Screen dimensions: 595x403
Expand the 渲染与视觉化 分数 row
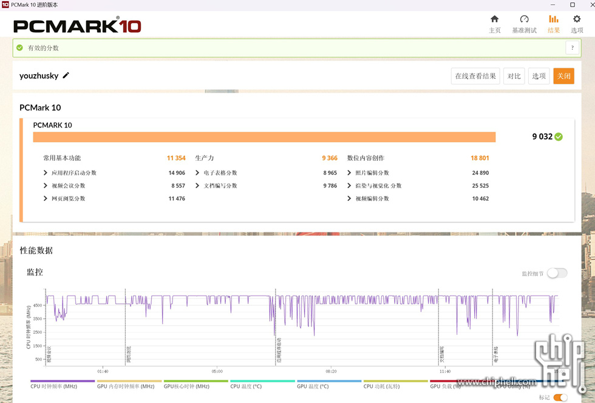pos(349,186)
